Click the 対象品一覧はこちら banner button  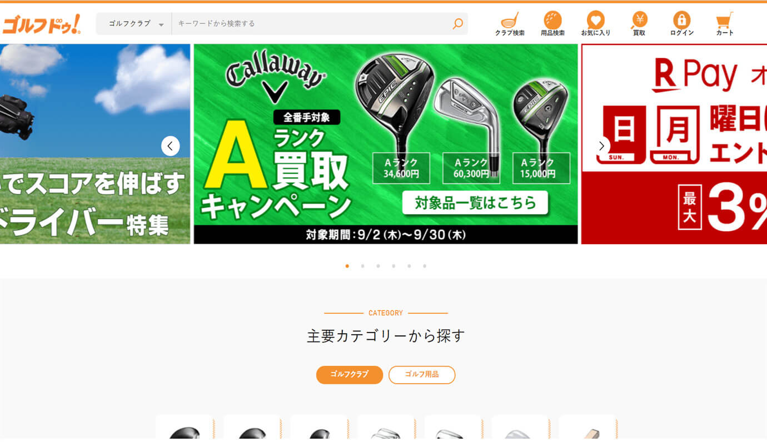point(475,203)
